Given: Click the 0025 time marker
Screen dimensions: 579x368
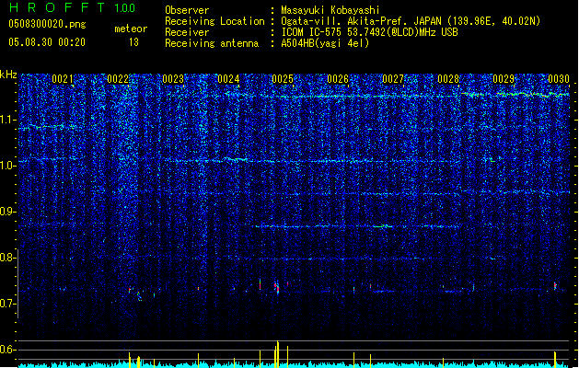Looking at the screenshot, I should pos(283,79).
